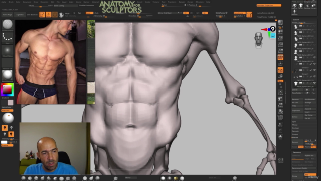Screen dimensions: 321x181
Task: Click the head camera orientation gizmo
Action: coord(259,40)
